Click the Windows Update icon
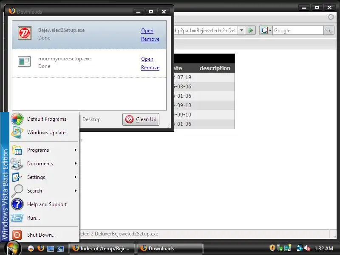 (x=17, y=133)
